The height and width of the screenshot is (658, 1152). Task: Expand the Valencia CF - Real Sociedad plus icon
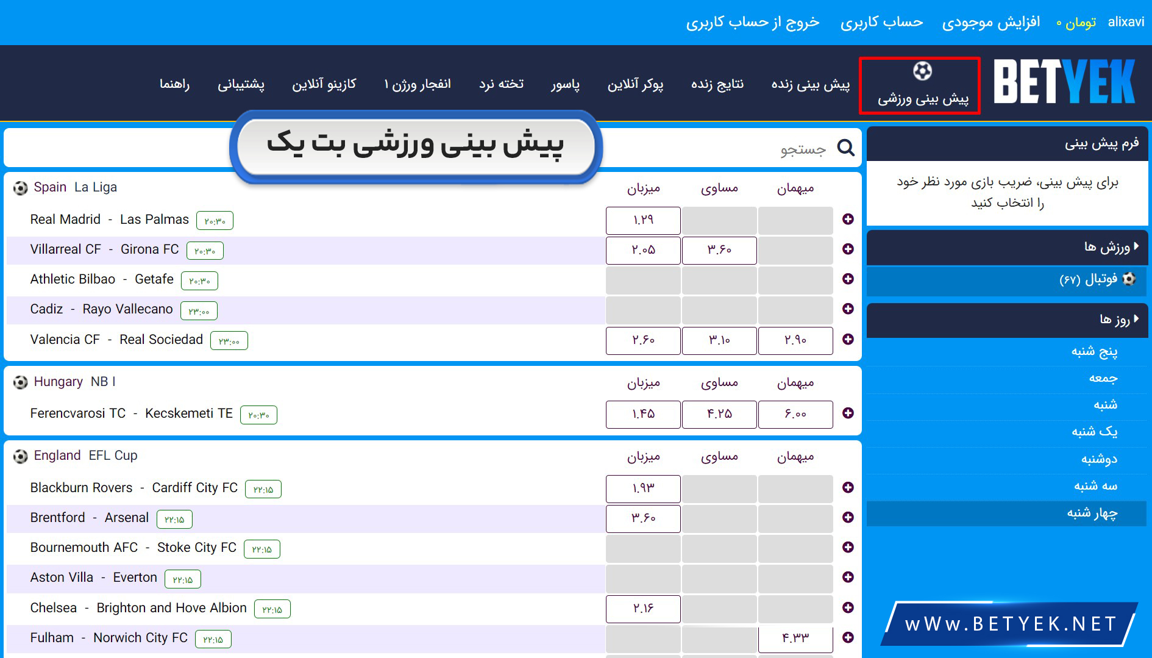pos(848,339)
